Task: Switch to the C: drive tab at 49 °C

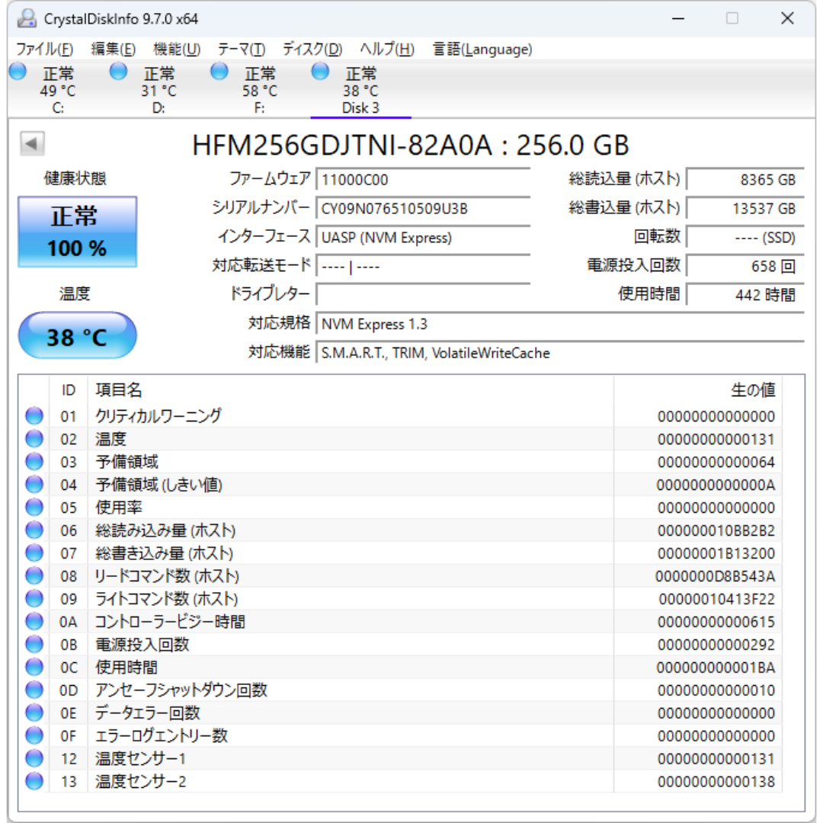Action: click(x=58, y=90)
